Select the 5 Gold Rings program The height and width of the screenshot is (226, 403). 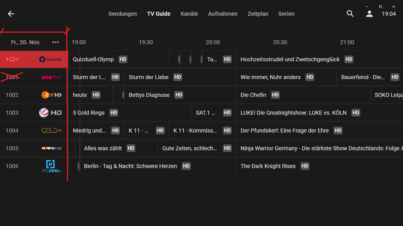point(130,112)
